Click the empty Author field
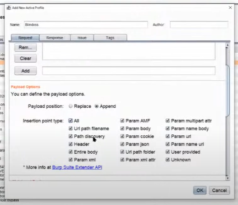The height and width of the screenshot is (205, 238). pos(199,25)
